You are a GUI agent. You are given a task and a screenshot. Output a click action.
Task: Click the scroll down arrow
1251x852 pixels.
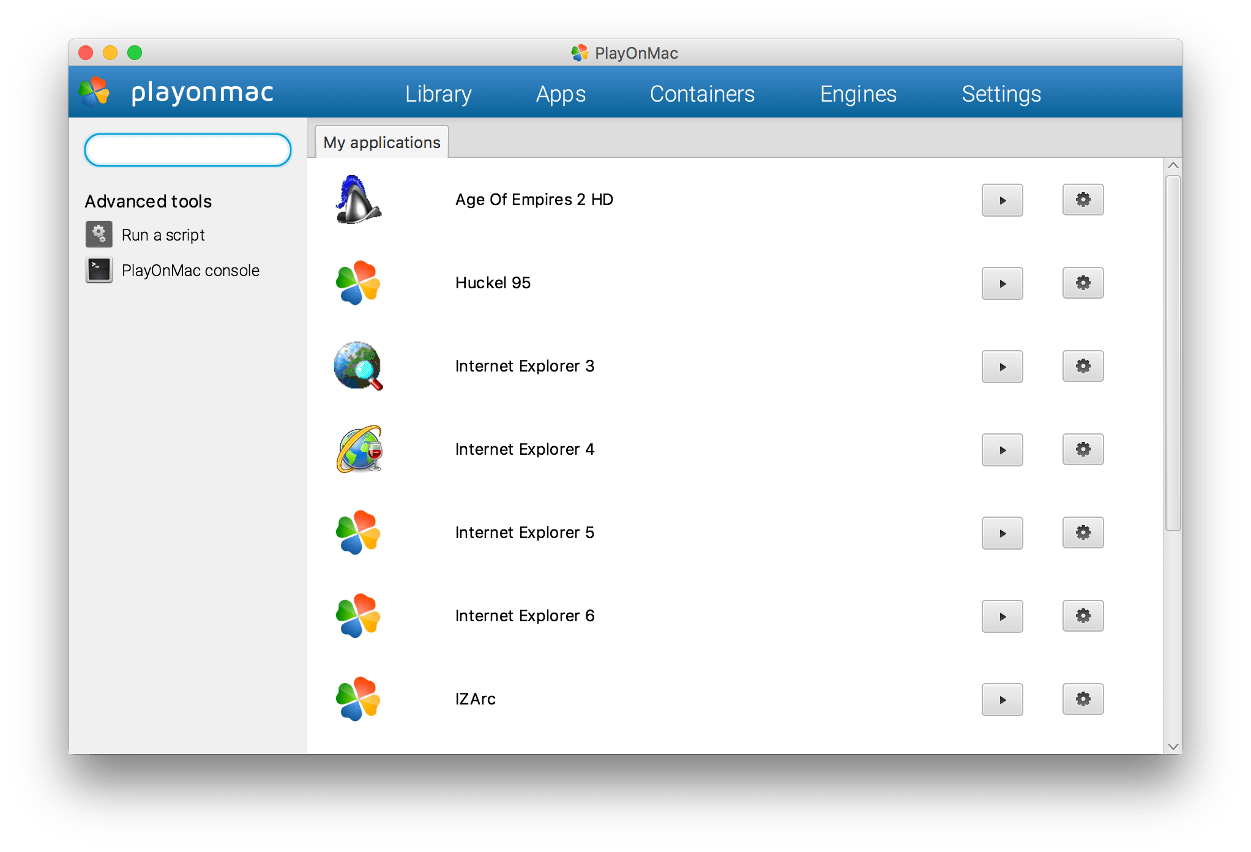tap(1173, 746)
